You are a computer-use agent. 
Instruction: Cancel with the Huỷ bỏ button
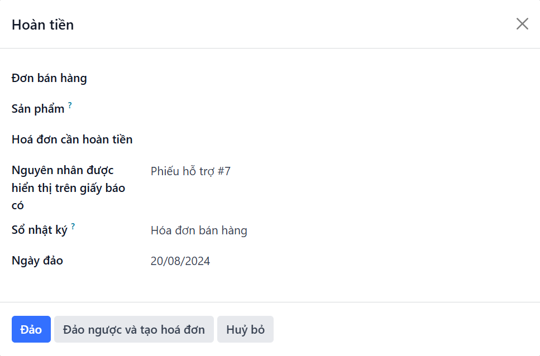tap(245, 329)
